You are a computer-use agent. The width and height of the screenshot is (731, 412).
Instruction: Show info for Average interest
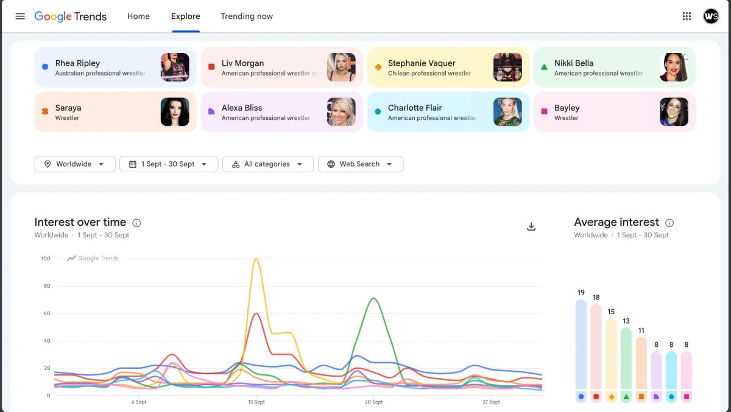click(x=669, y=223)
